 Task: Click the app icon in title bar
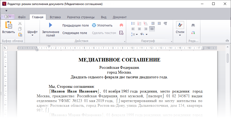4,4
